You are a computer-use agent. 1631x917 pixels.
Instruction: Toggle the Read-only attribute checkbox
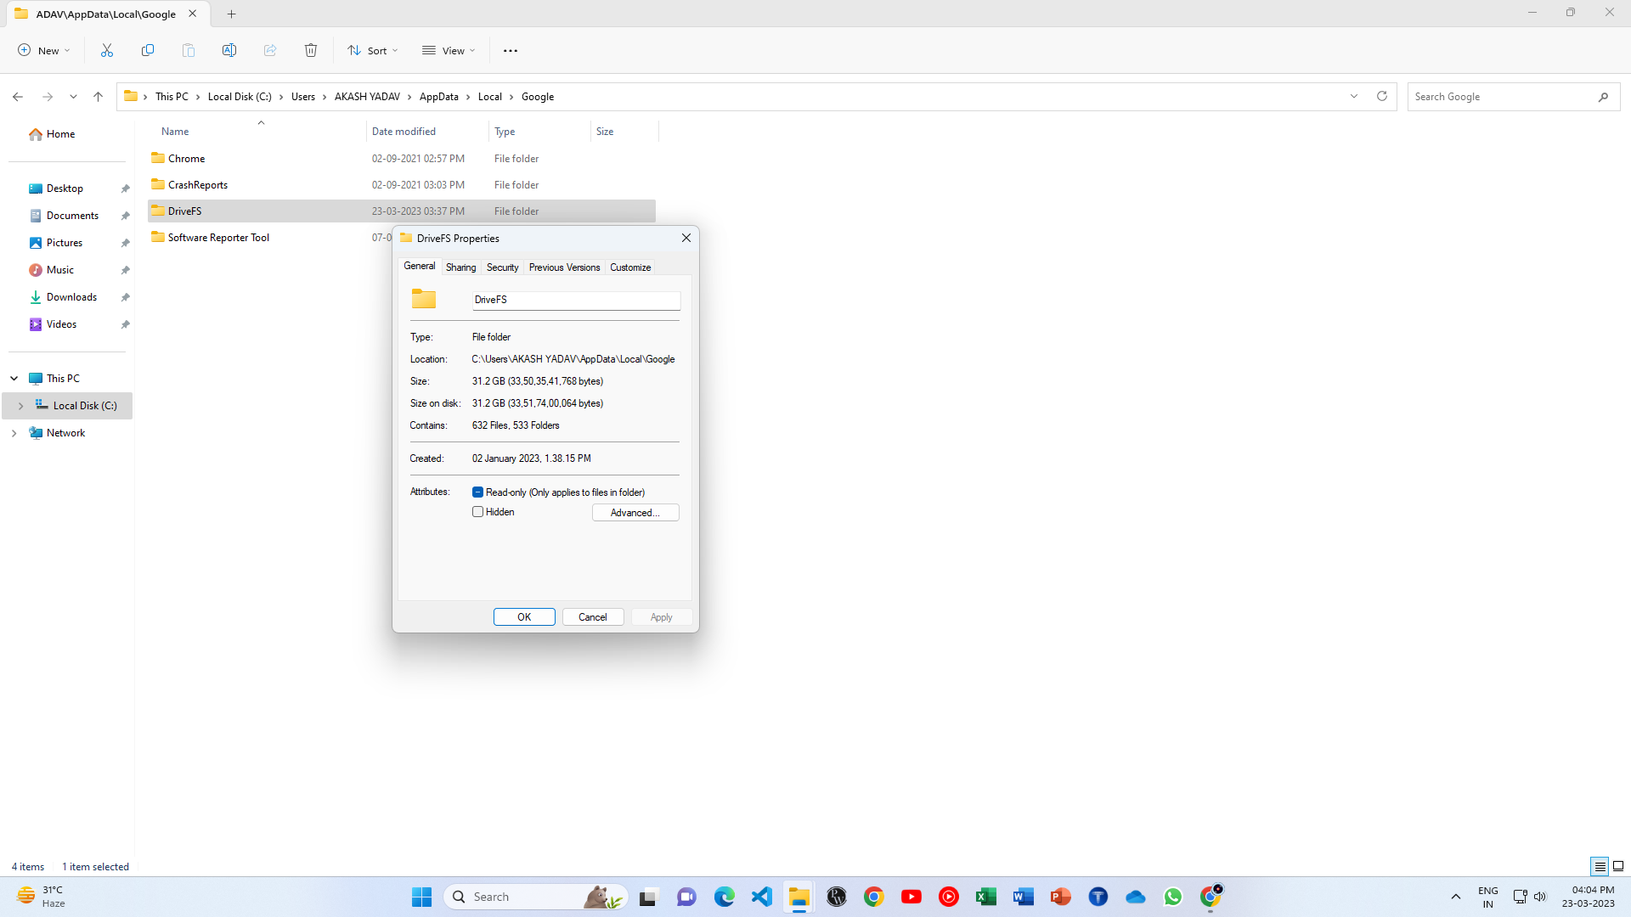[477, 492]
